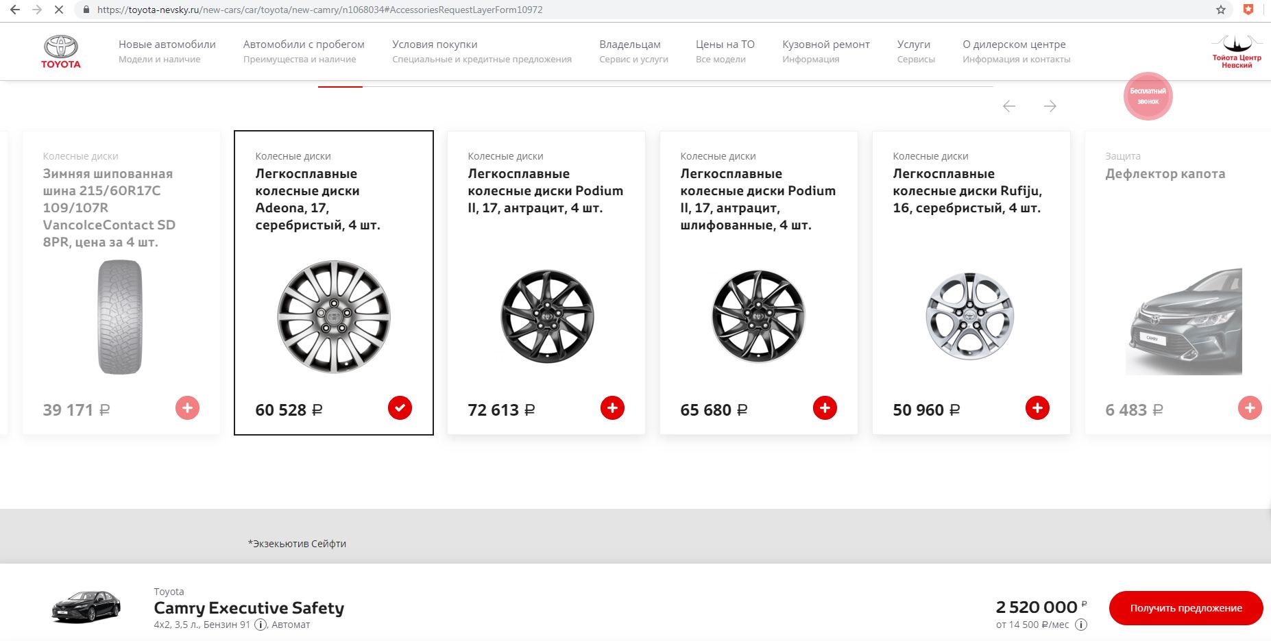
Task: Add Podium II антрацит wheels for 72 613 ₽
Action: tap(612, 408)
